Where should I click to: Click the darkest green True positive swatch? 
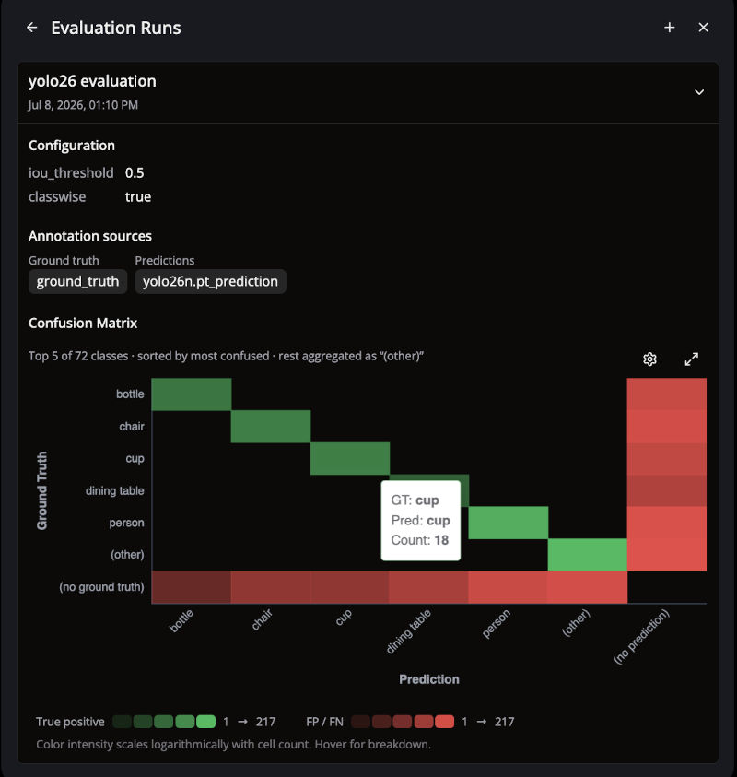(x=122, y=722)
